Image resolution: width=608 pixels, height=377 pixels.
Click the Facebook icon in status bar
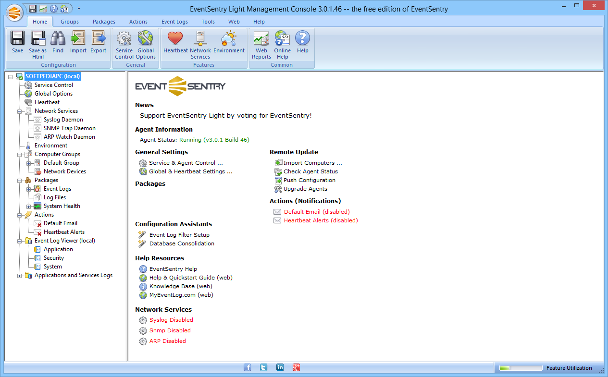click(248, 367)
